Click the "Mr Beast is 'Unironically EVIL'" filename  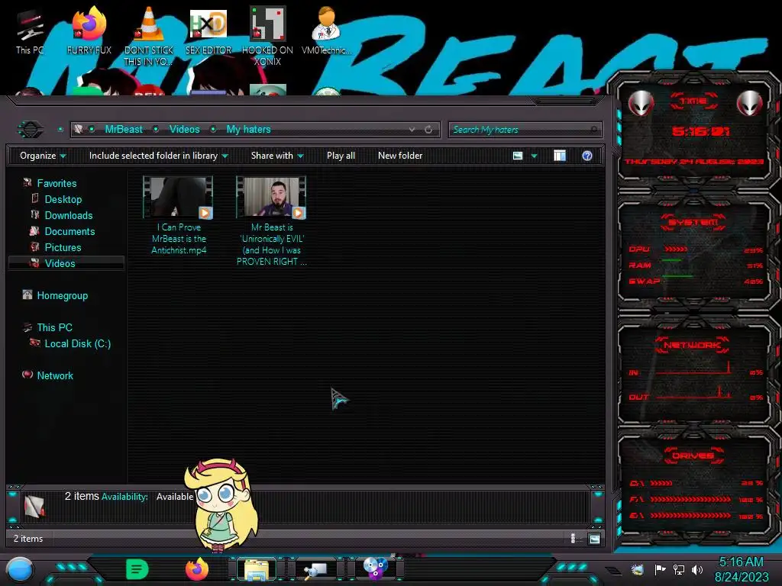tap(272, 244)
